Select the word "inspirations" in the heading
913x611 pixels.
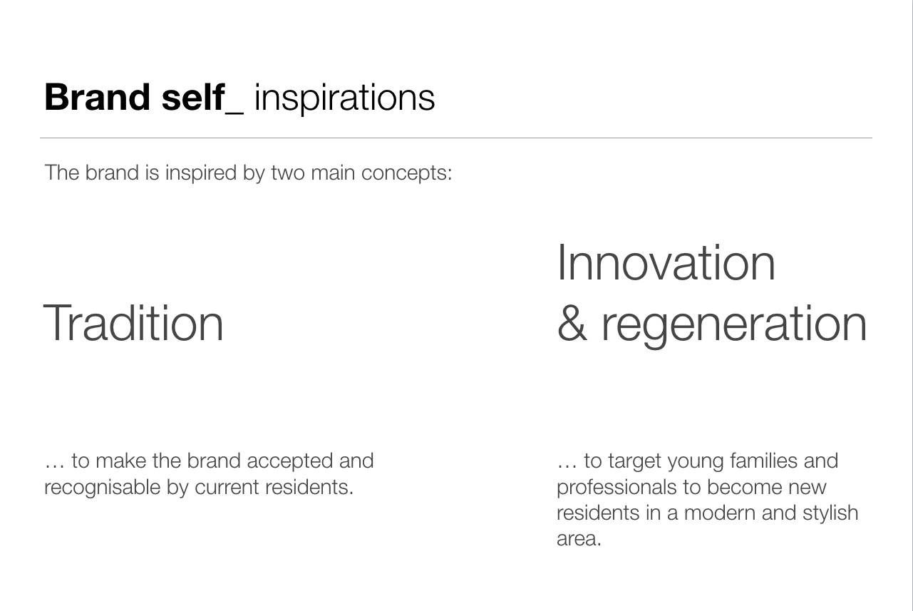[x=344, y=97]
